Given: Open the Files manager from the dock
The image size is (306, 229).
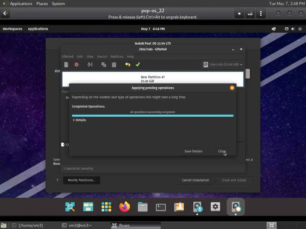Looking at the screenshot, I should 143,207.
